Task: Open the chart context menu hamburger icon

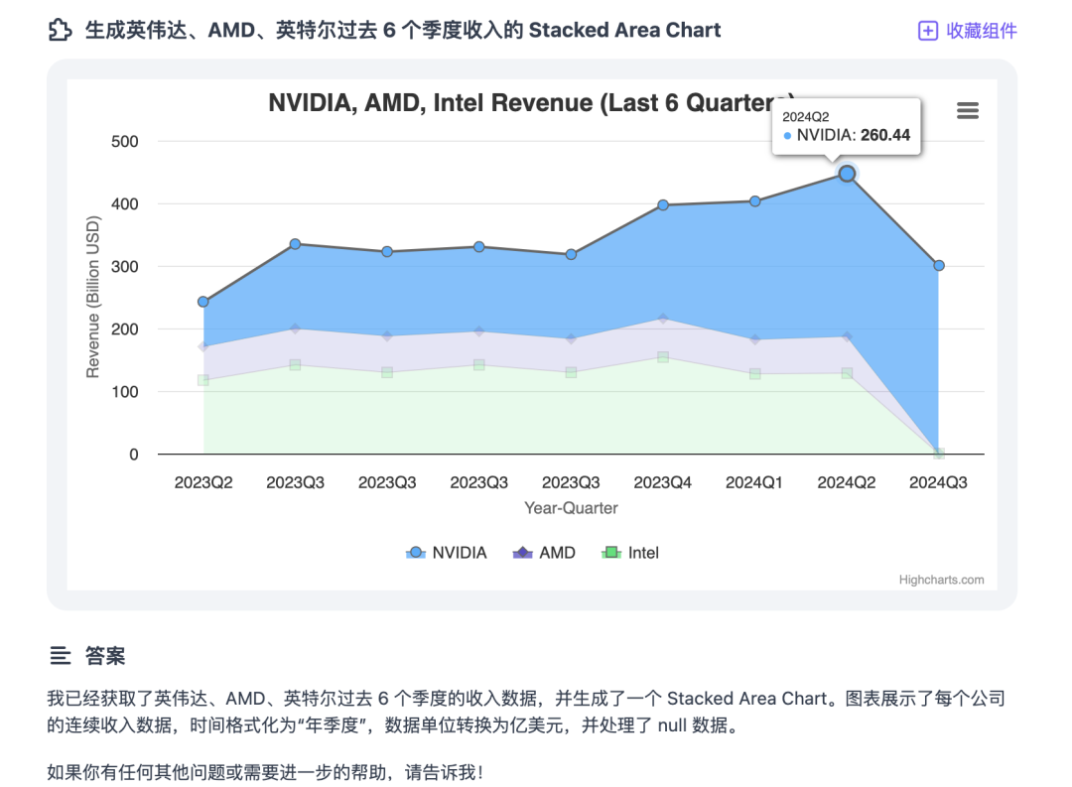Action: coord(968,110)
